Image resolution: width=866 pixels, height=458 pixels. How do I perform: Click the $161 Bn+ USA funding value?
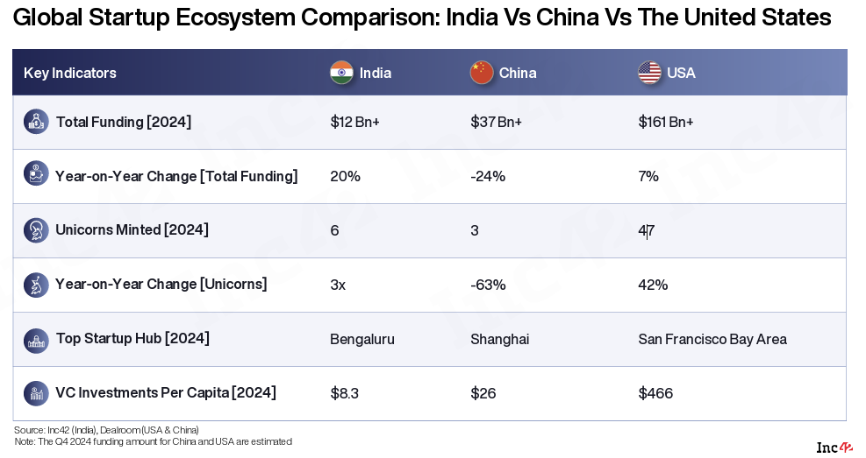(x=666, y=122)
